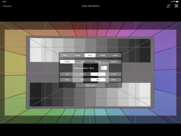The width and height of the screenshot is (181, 136).
Task: Set frame scale to 80%
Action: coord(67,80)
